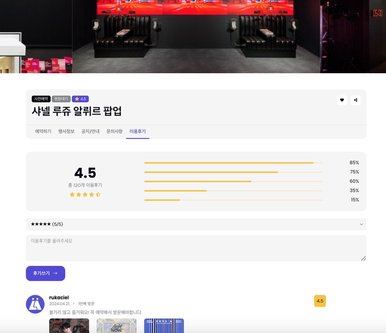Viewport: 386px width, 333px height.
Task: Click the 후기쓰기 submit button
Action: coord(45,273)
